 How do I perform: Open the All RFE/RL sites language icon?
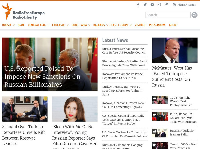point(174,5)
